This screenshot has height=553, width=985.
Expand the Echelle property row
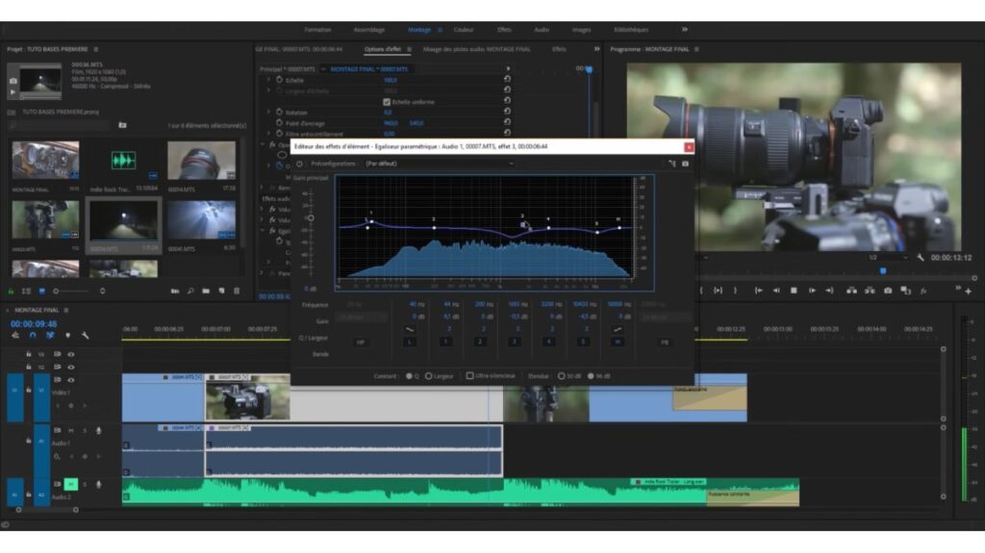[269, 80]
